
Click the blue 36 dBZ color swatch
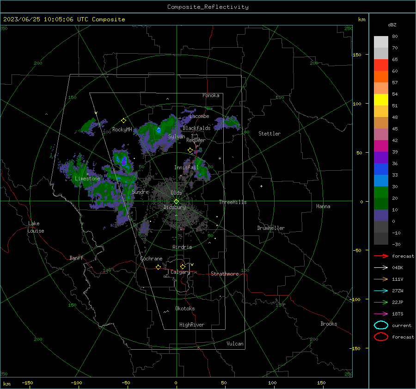click(381, 169)
